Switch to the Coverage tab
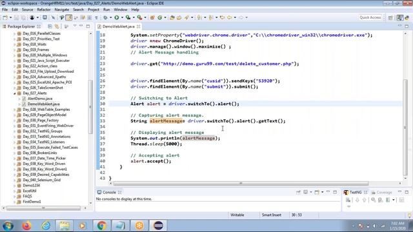The image size is (413, 232). click(381, 193)
